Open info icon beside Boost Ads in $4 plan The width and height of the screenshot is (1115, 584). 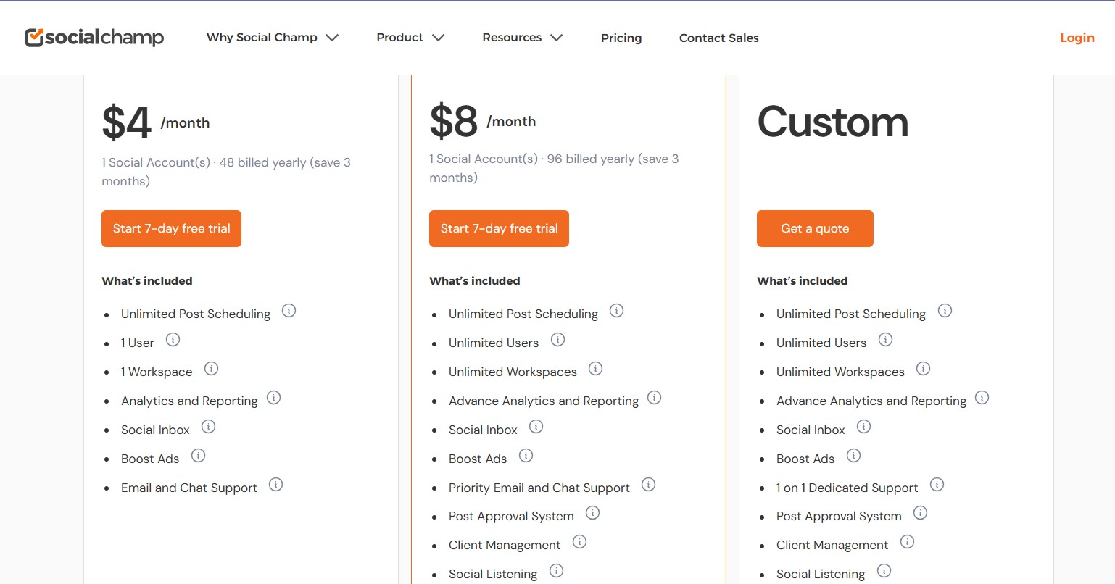[x=198, y=456]
